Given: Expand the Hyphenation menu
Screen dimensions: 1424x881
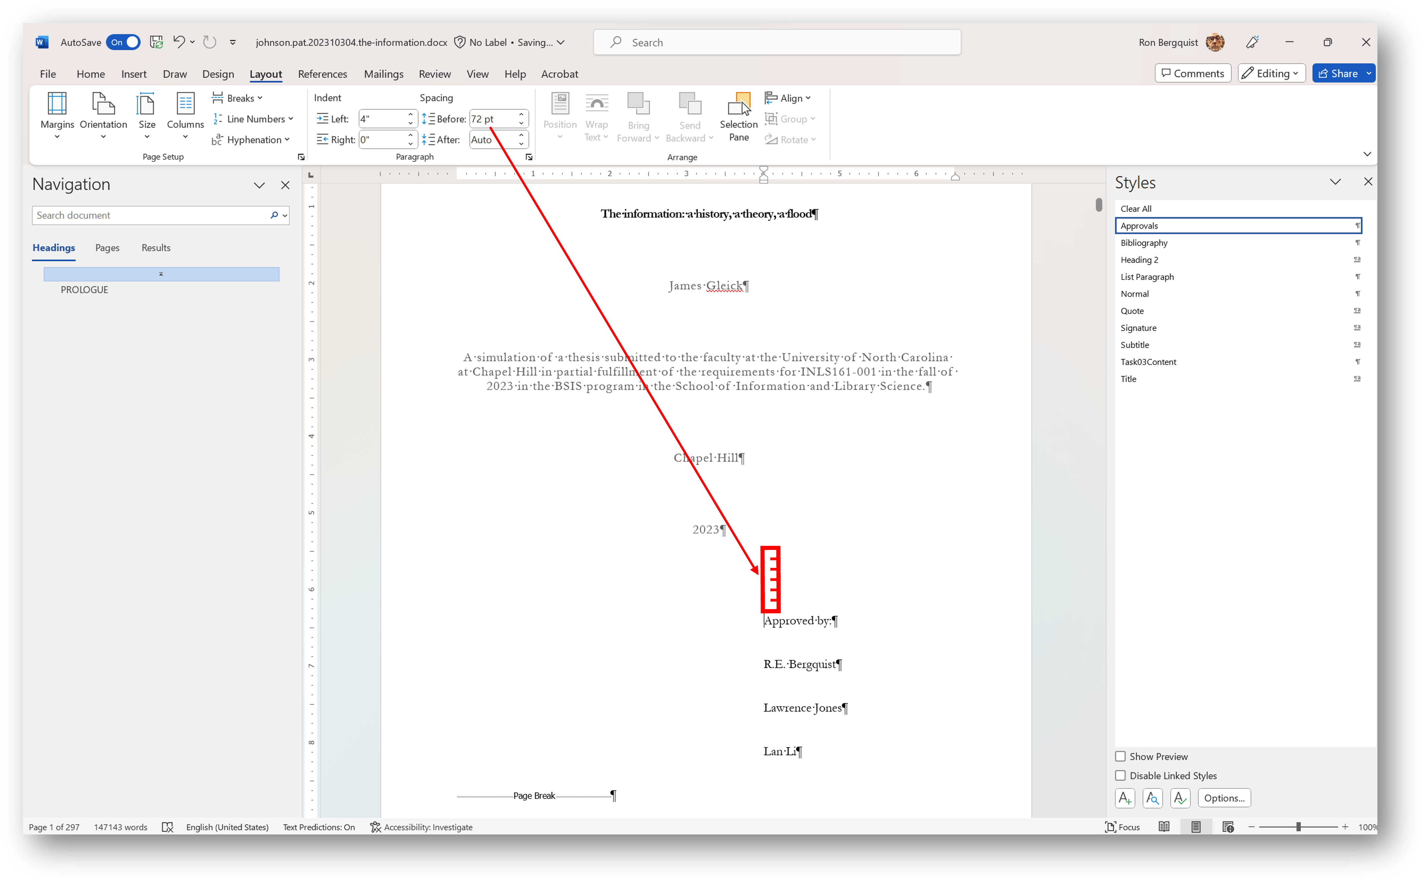Looking at the screenshot, I should coord(251,139).
